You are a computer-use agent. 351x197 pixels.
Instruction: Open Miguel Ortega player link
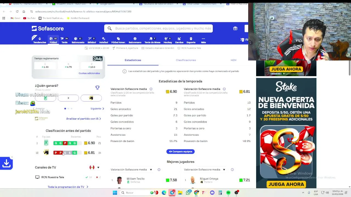[x=209, y=179]
